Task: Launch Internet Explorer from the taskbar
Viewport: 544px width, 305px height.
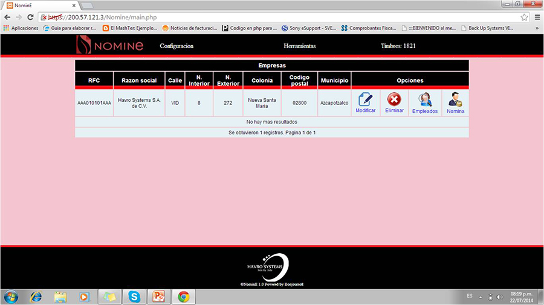Action: [36, 297]
